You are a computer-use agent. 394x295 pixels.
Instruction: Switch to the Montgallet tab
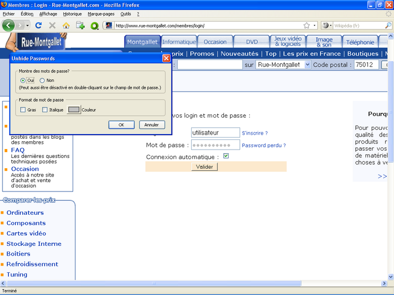[142, 42]
